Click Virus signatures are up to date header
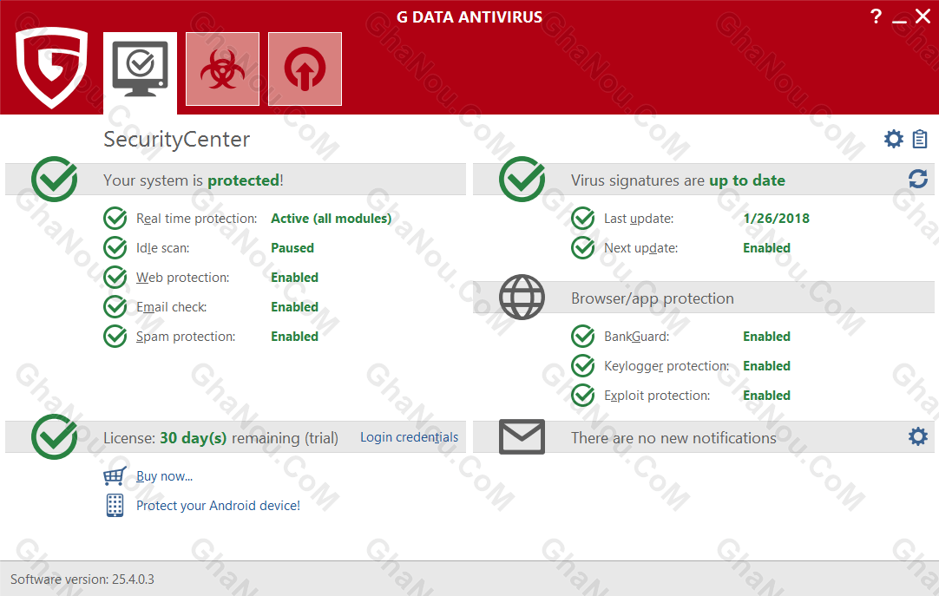 click(678, 180)
